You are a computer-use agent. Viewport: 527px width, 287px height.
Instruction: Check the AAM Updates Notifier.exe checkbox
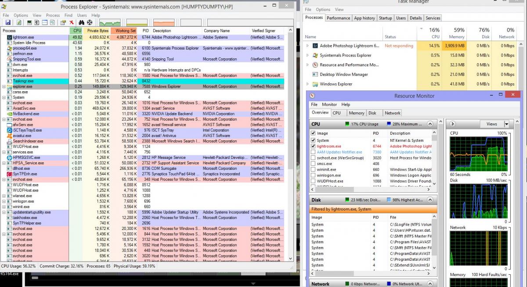[313, 152]
